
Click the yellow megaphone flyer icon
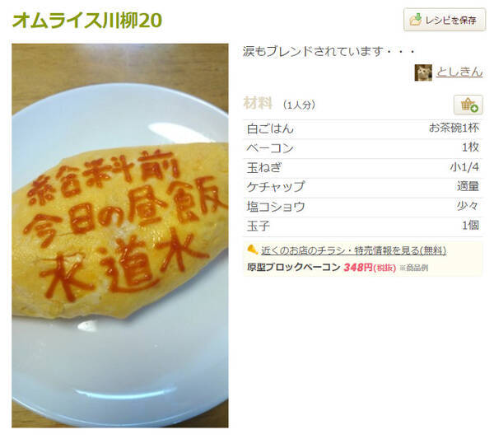point(253,250)
